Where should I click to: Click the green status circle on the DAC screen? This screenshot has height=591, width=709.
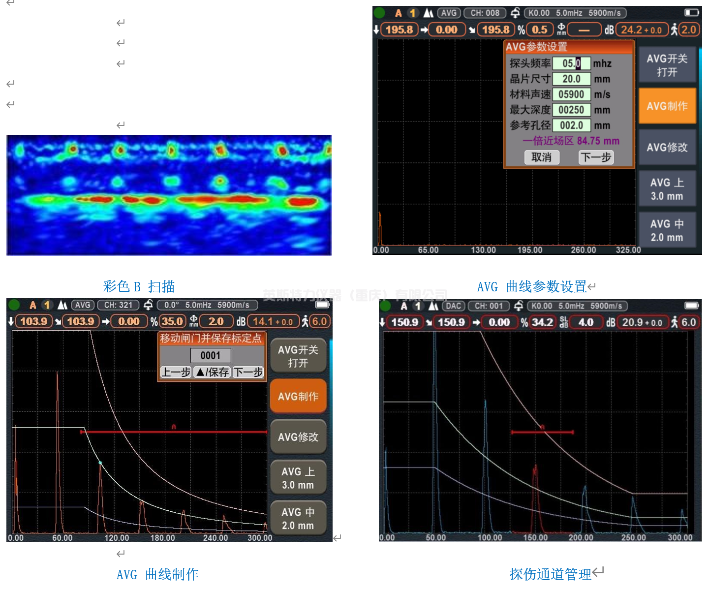coord(385,306)
